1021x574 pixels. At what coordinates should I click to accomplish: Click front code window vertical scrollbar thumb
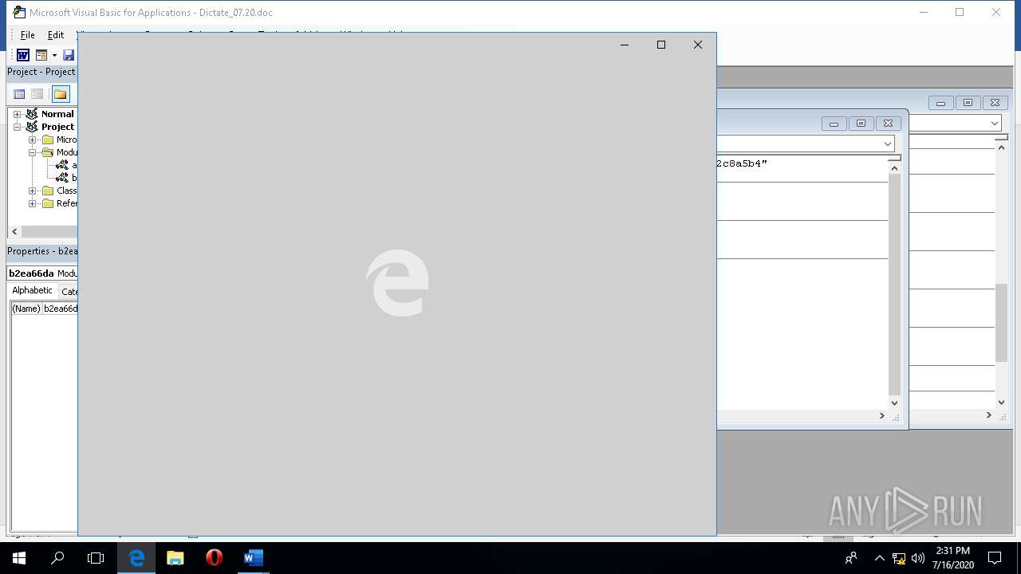coord(894,285)
